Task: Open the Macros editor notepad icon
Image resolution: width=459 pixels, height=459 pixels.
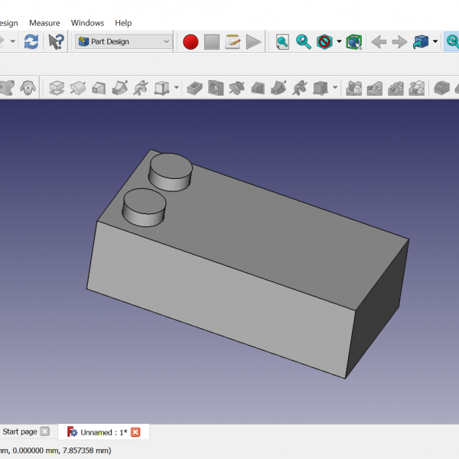Action: [233, 42]
